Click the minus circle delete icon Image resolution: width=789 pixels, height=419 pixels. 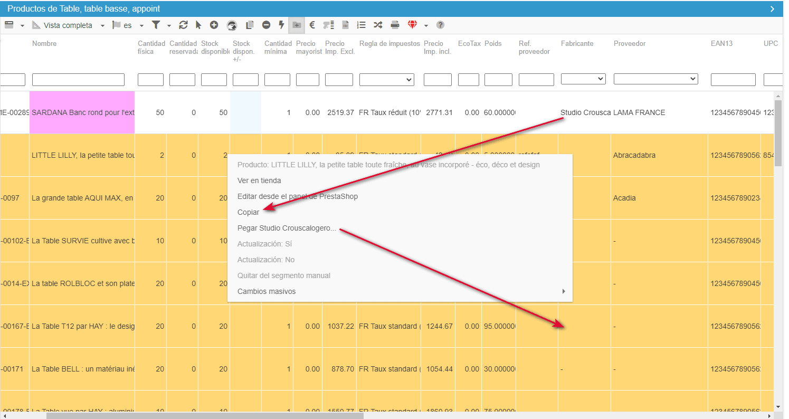[x=266, y=25]
